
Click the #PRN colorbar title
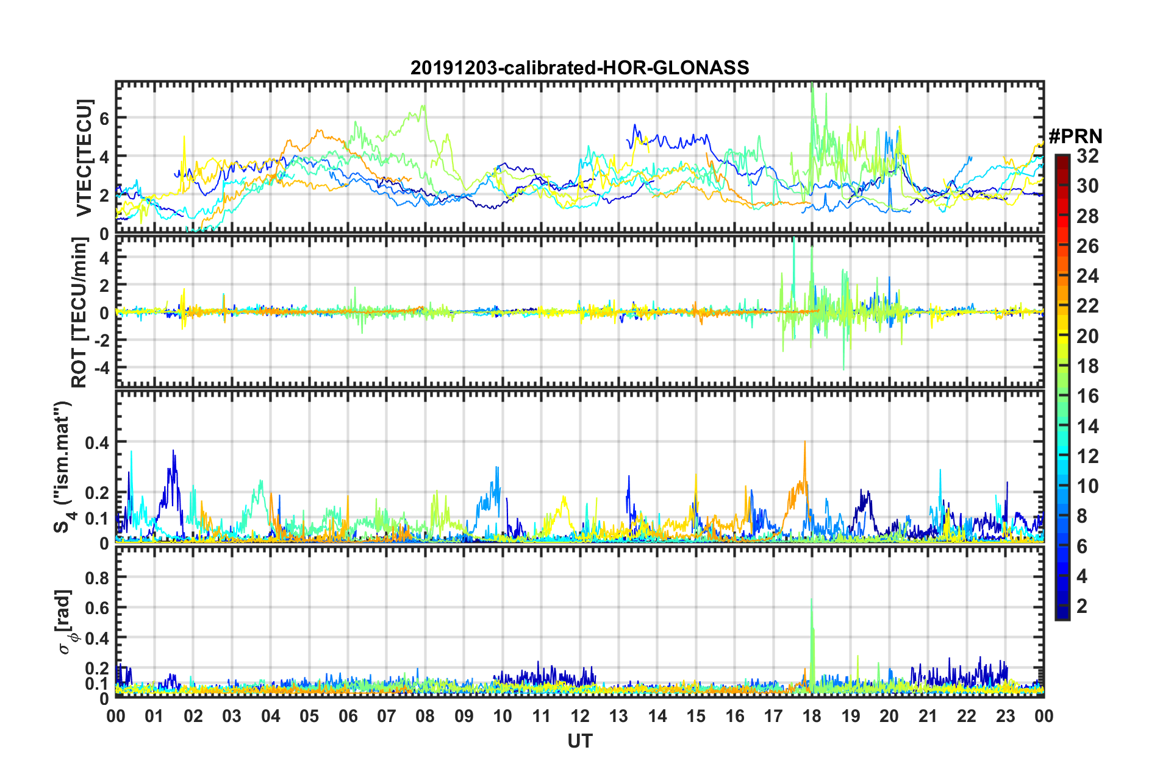1075,135
